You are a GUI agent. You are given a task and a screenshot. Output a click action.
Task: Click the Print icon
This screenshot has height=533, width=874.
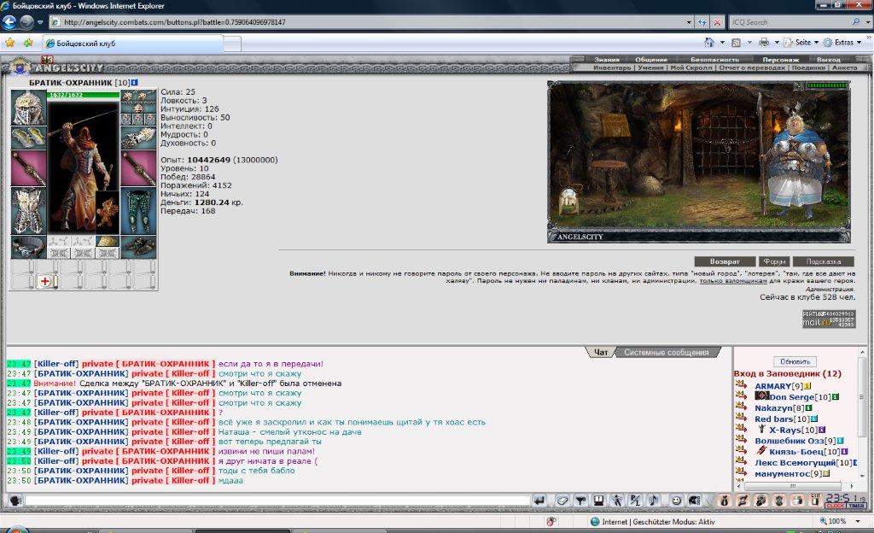click(764, 43)
